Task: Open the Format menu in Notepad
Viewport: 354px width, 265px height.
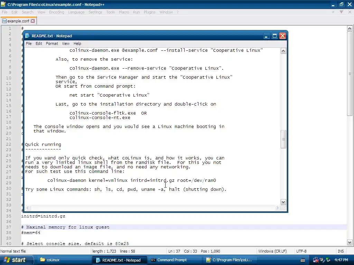Action: point(52,43)
